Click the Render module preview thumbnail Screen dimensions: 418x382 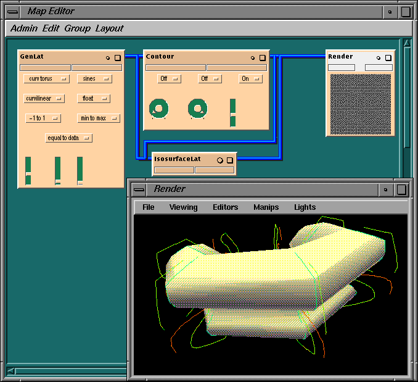(361, 103)
